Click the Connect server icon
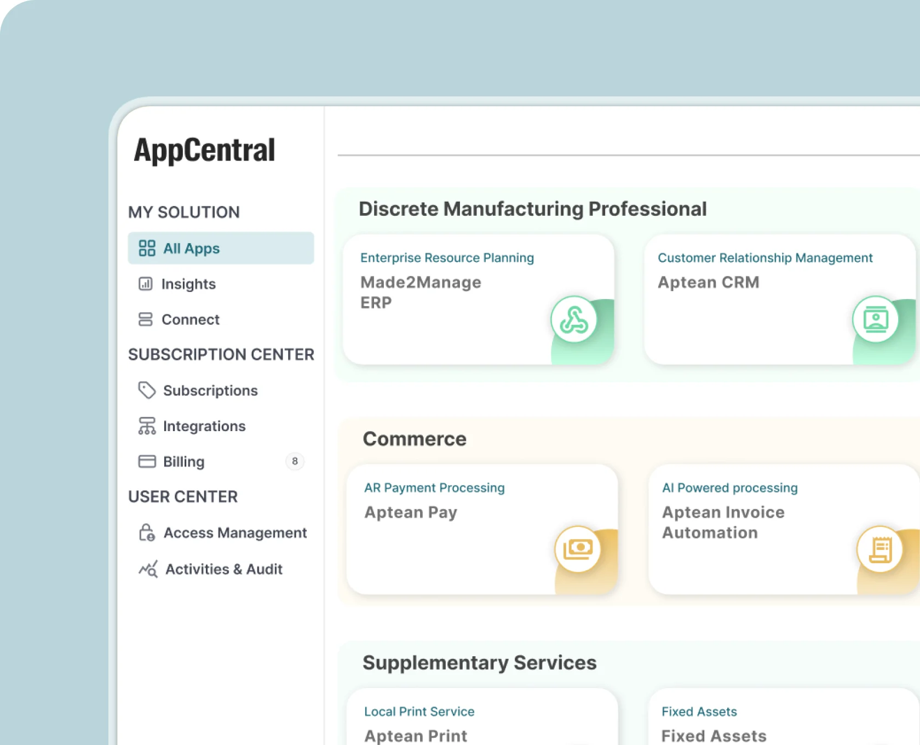The image size is (920, 745). 145,319
